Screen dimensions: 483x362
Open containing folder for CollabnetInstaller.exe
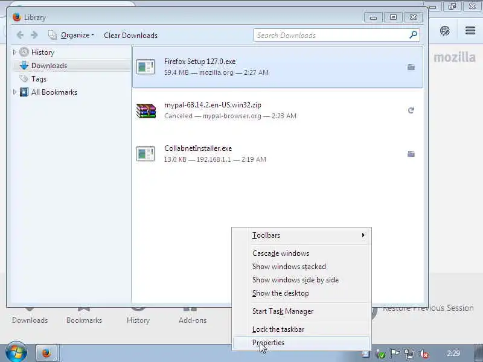[411, 154]
